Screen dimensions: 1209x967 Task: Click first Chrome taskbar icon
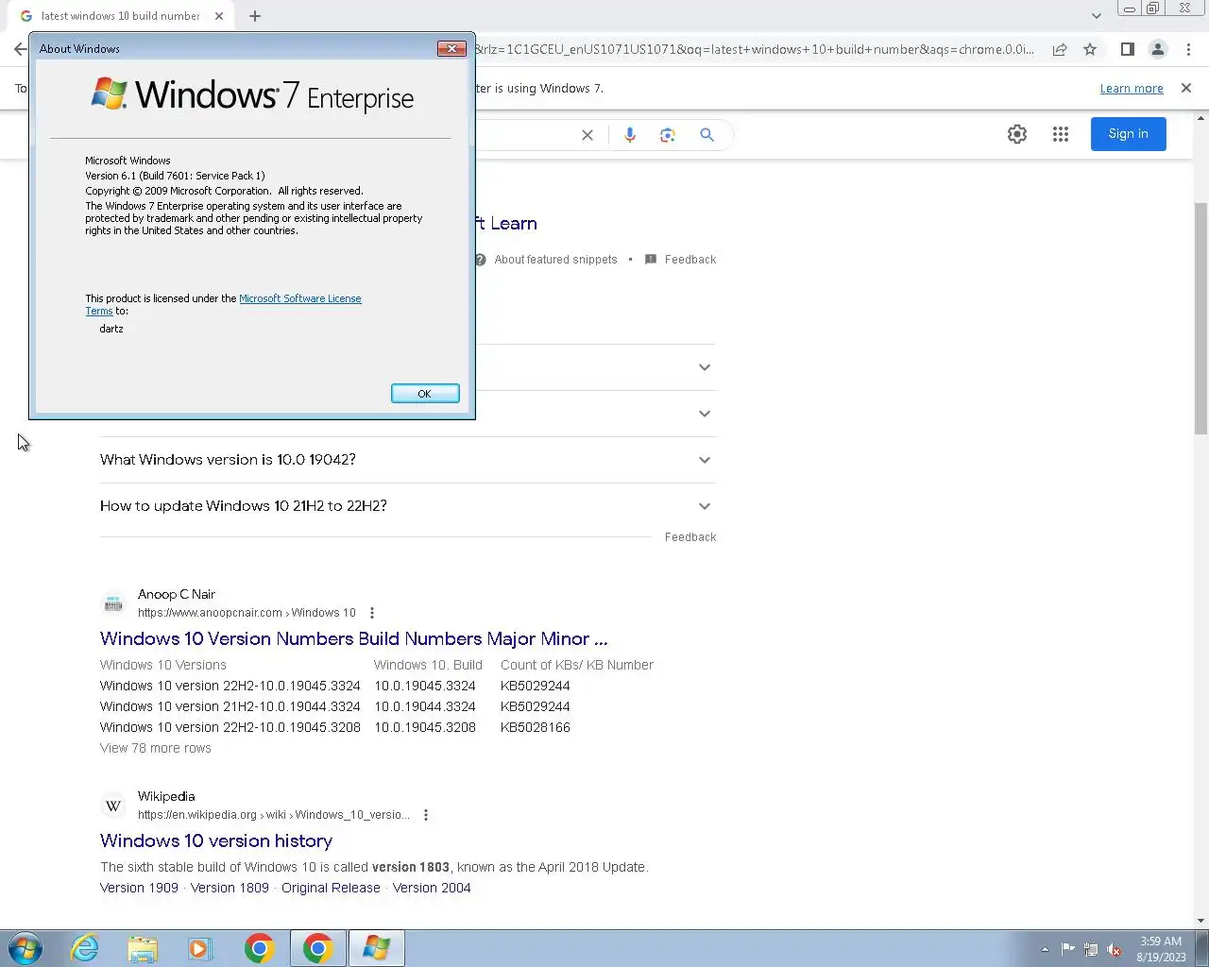coord(259,948)
